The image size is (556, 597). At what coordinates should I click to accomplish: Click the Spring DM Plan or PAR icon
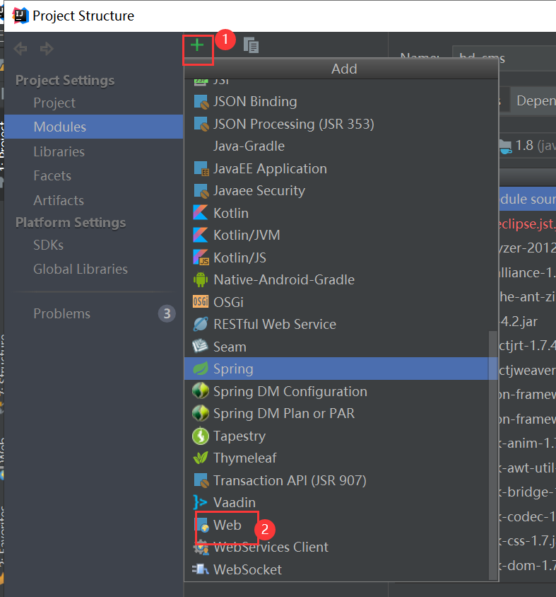(x=201, y=413)
